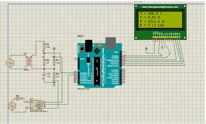Click the X1 transformer label

coord(25,54)
